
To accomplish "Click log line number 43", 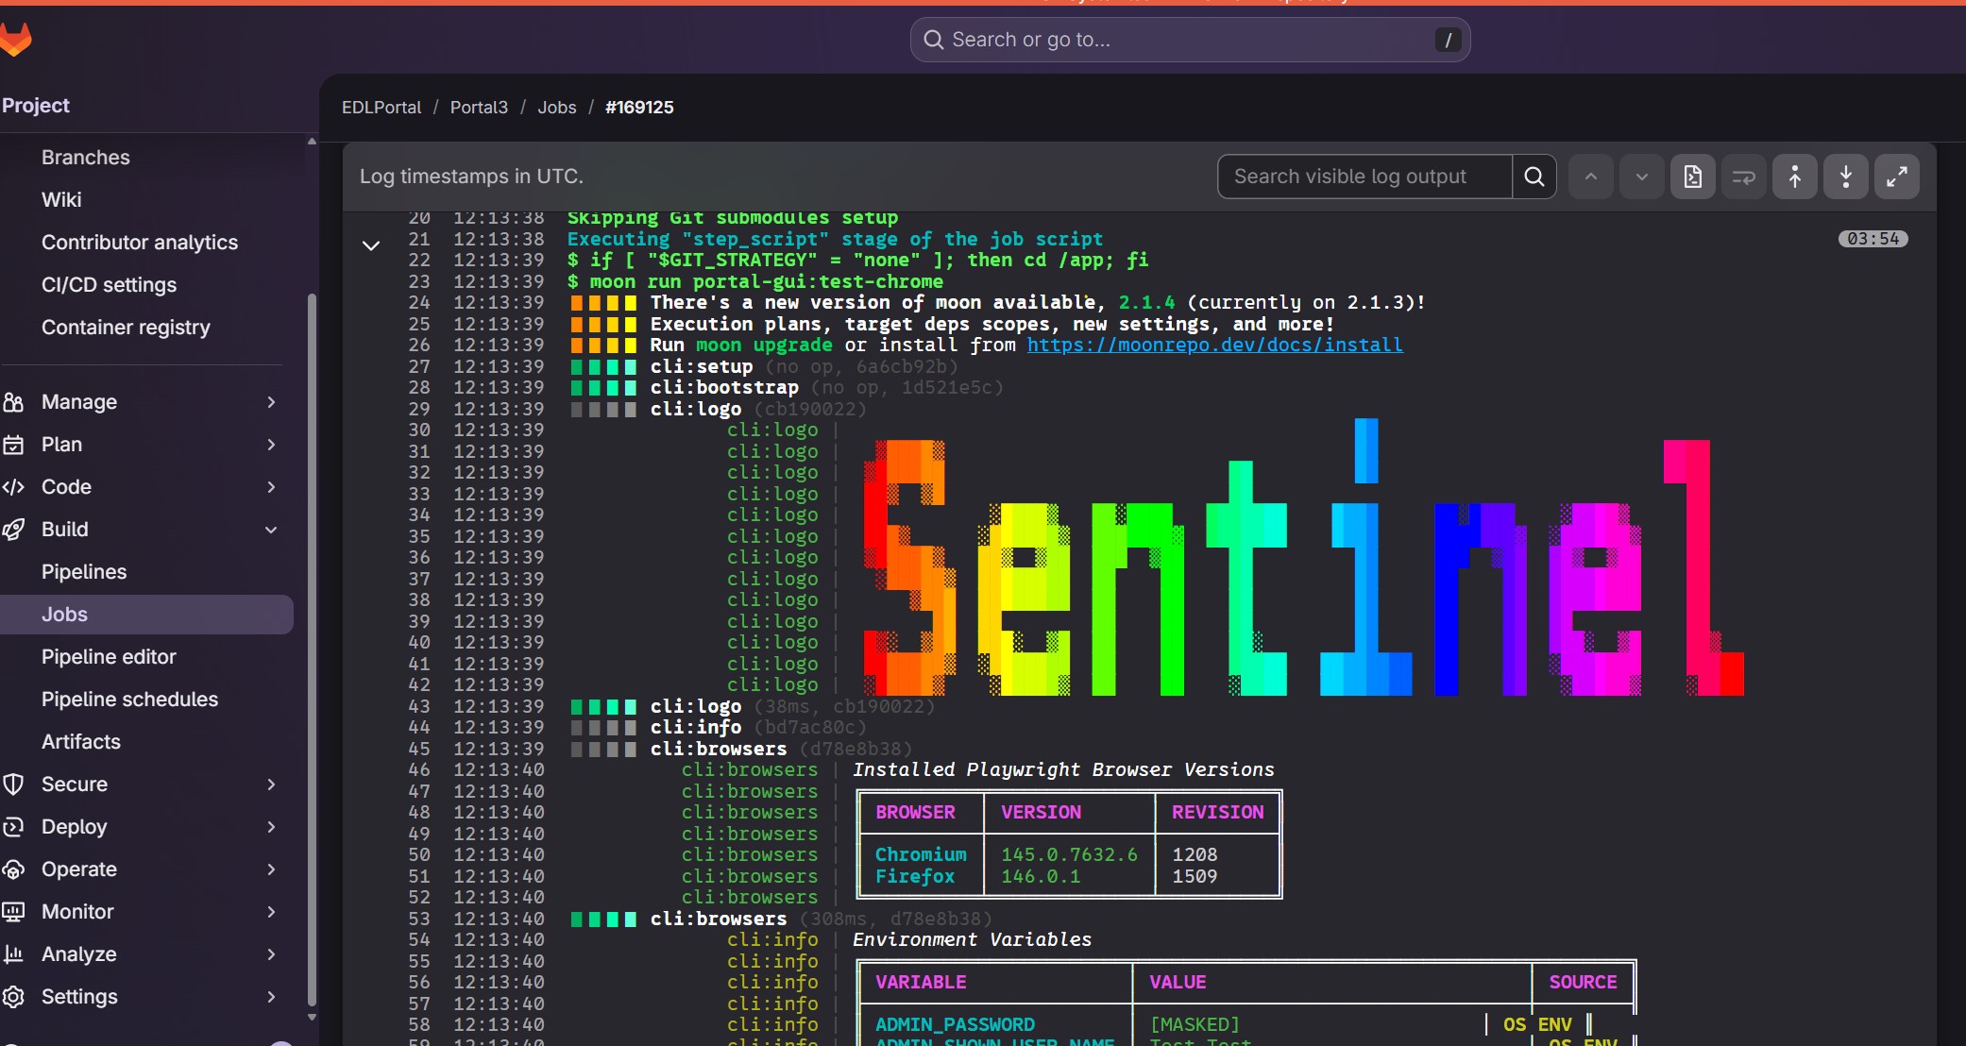I will pyautogui.click(x=418, y=706).
